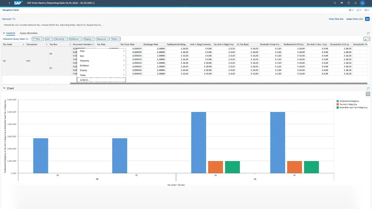372x209 pixels.
Task: Maximize the Chart panel to full screen
Action: (x=368, y=88)
